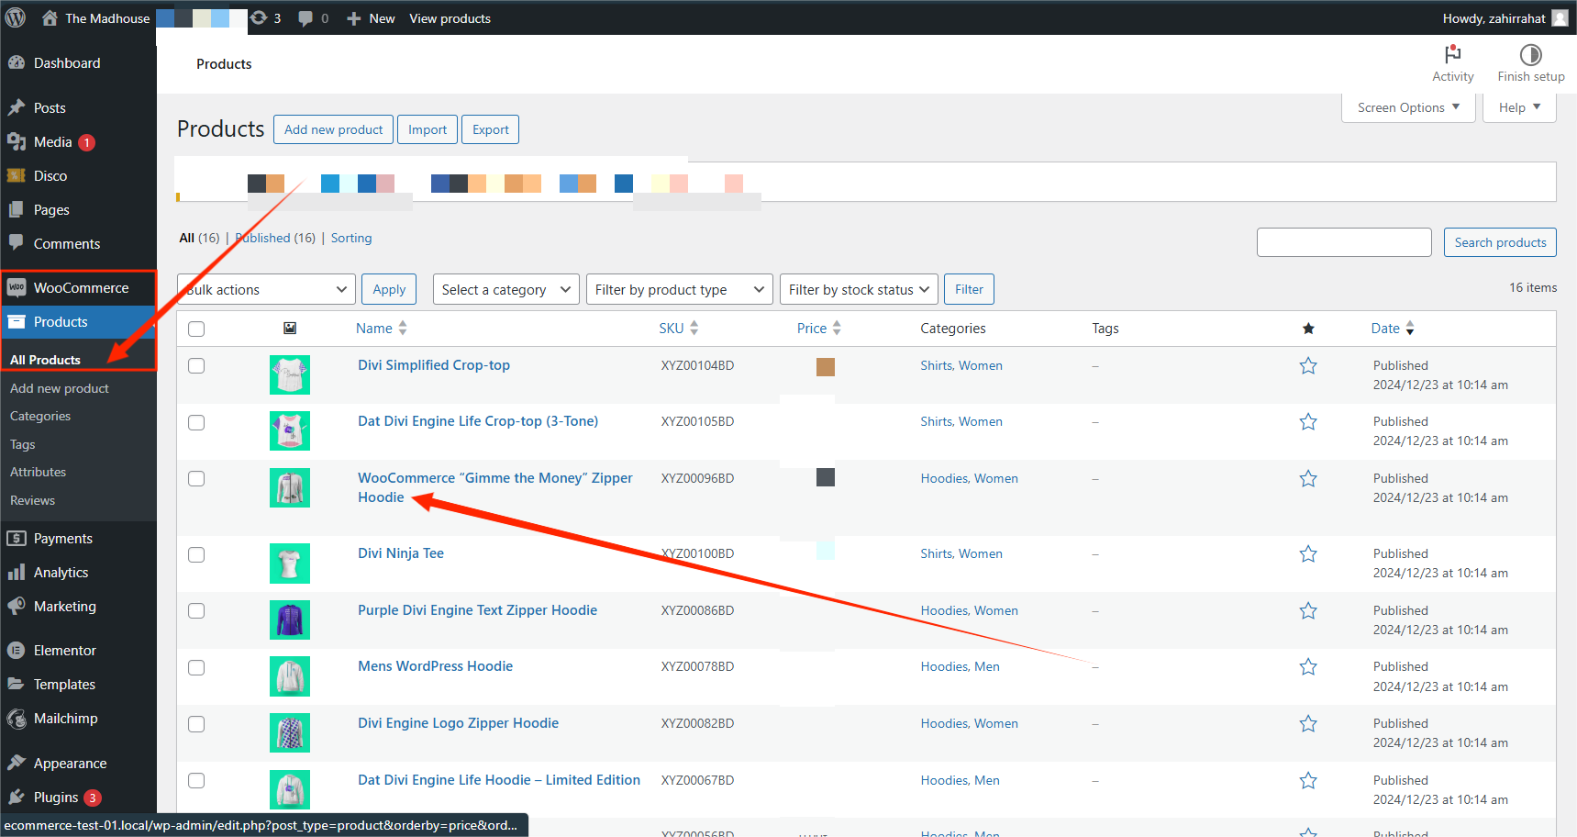Open Mailchimp from the sidebar
The width and height of the screenshot is (1577, 837).
[64, 719]
